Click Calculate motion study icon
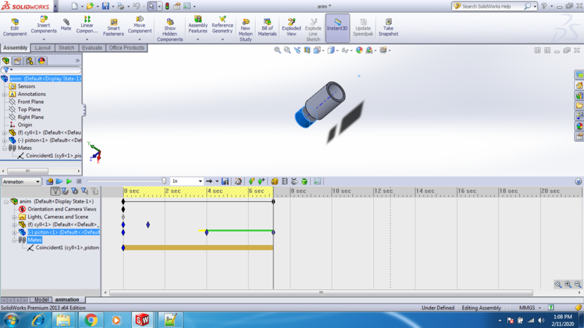 [49, 182]
